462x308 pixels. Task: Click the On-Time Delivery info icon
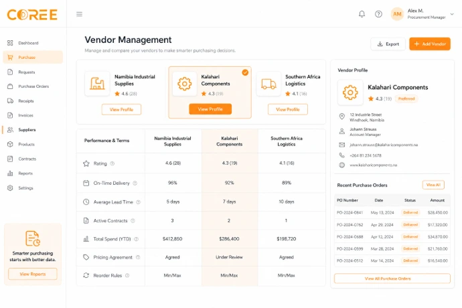tap(135, 183)
